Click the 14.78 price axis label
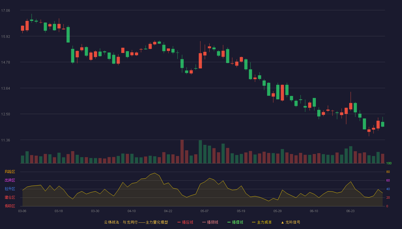The image size is (402, 229). click(x=5, y=62)
